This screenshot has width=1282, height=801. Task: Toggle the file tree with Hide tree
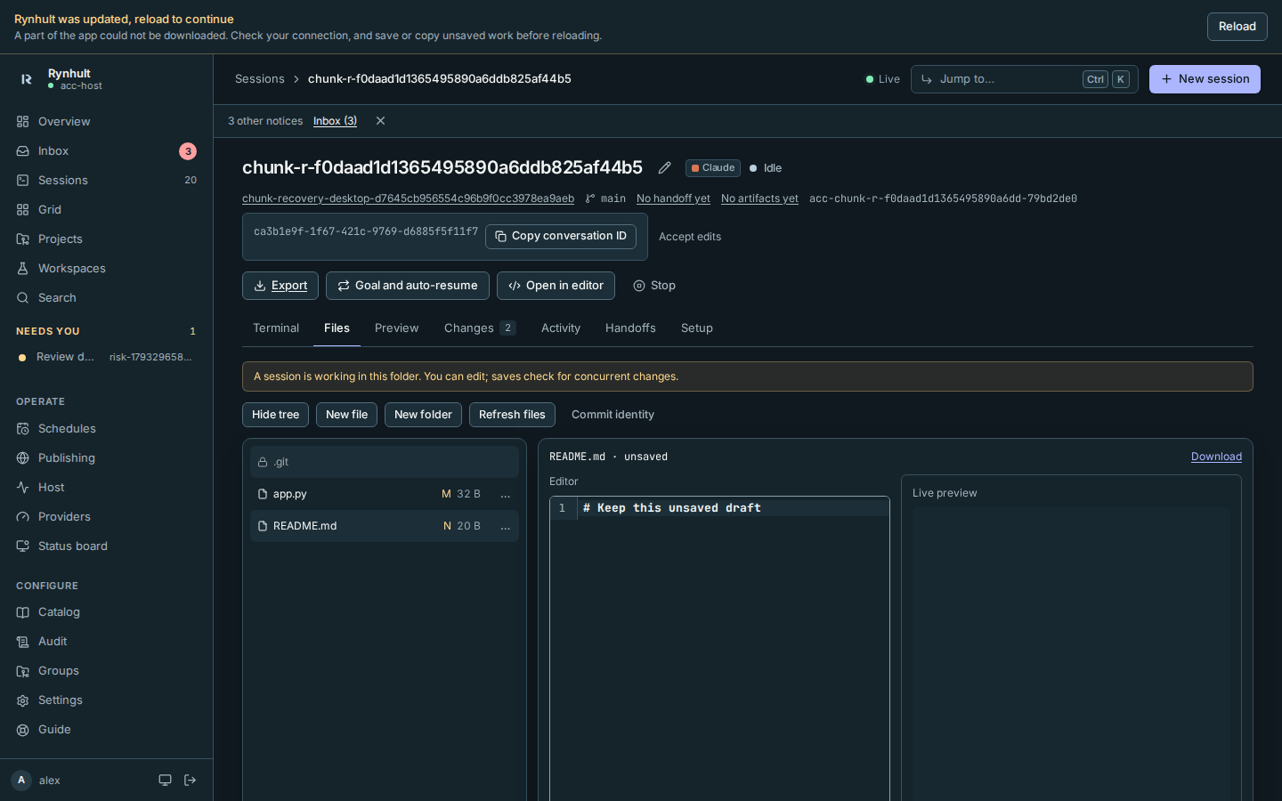click(275, 415)
